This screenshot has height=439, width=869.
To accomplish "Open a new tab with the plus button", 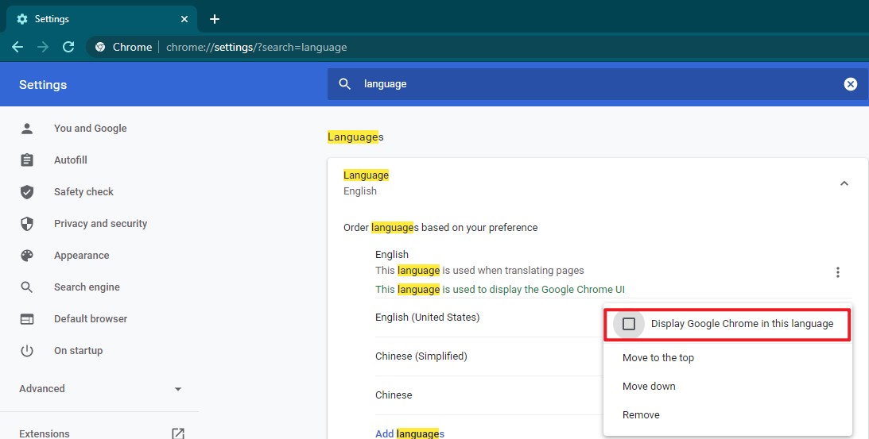I will pos(215,19).
